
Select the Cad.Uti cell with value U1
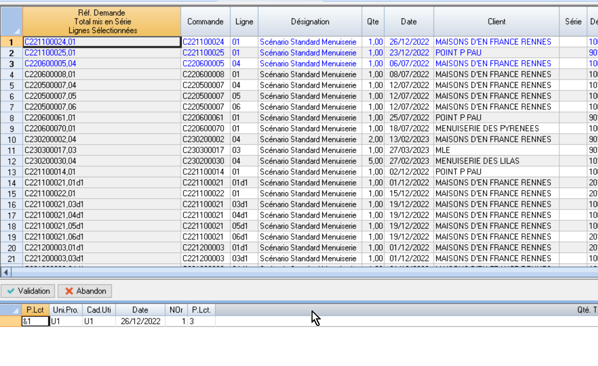[99, 321]
